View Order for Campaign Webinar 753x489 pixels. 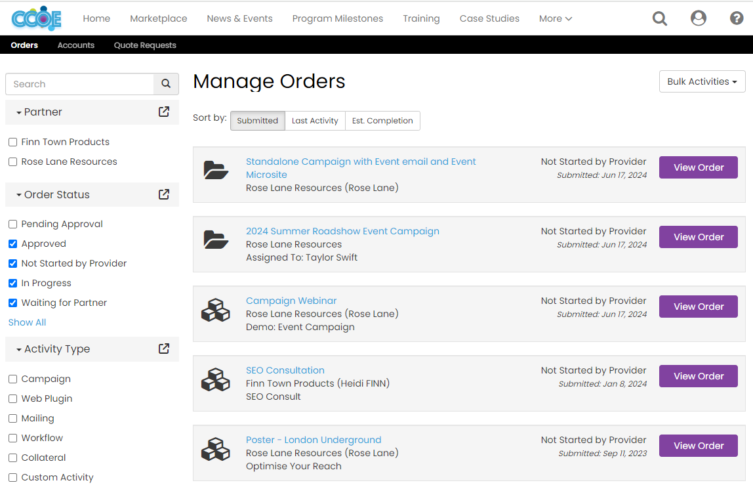tap(699, 307)
